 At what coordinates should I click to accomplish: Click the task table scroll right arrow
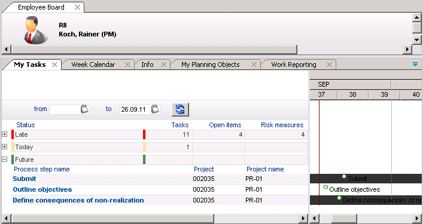point(303,218)
